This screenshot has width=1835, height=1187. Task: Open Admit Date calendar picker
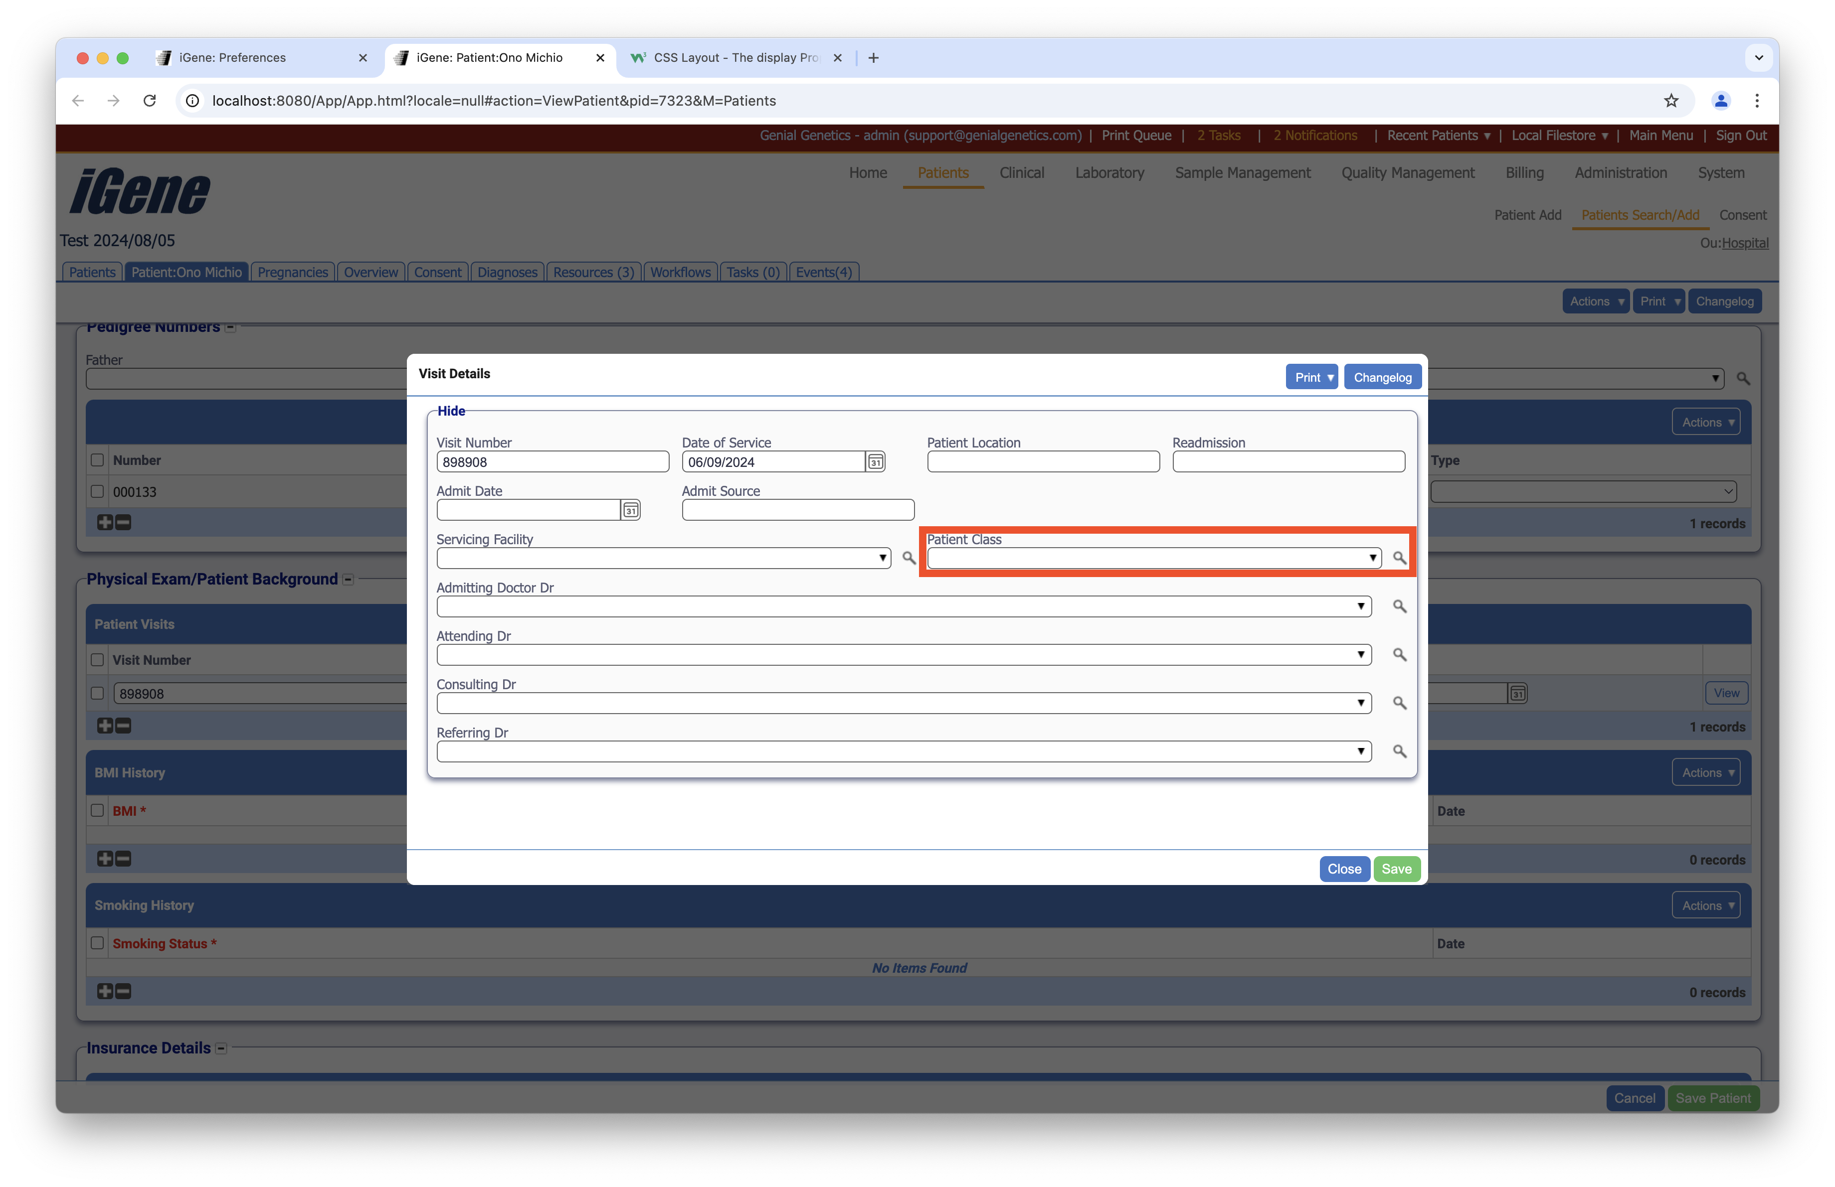(x=630, y=510)
